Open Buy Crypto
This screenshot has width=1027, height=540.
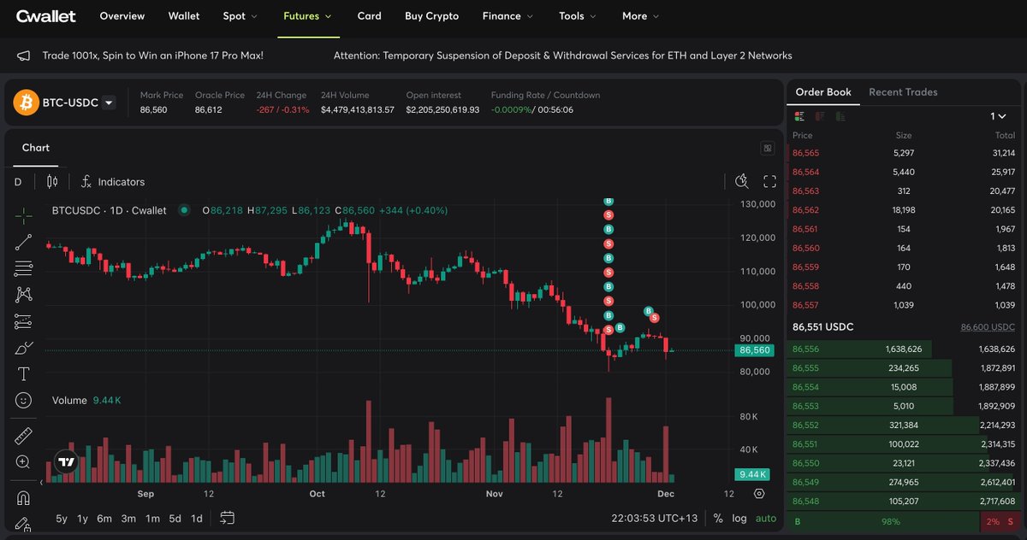click(x=431, y=15)
